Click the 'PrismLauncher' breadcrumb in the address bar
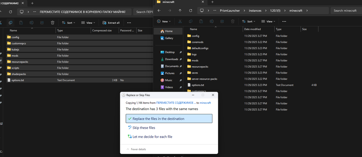The width and height of the screenshot is (362, 157). pos(230,10)
